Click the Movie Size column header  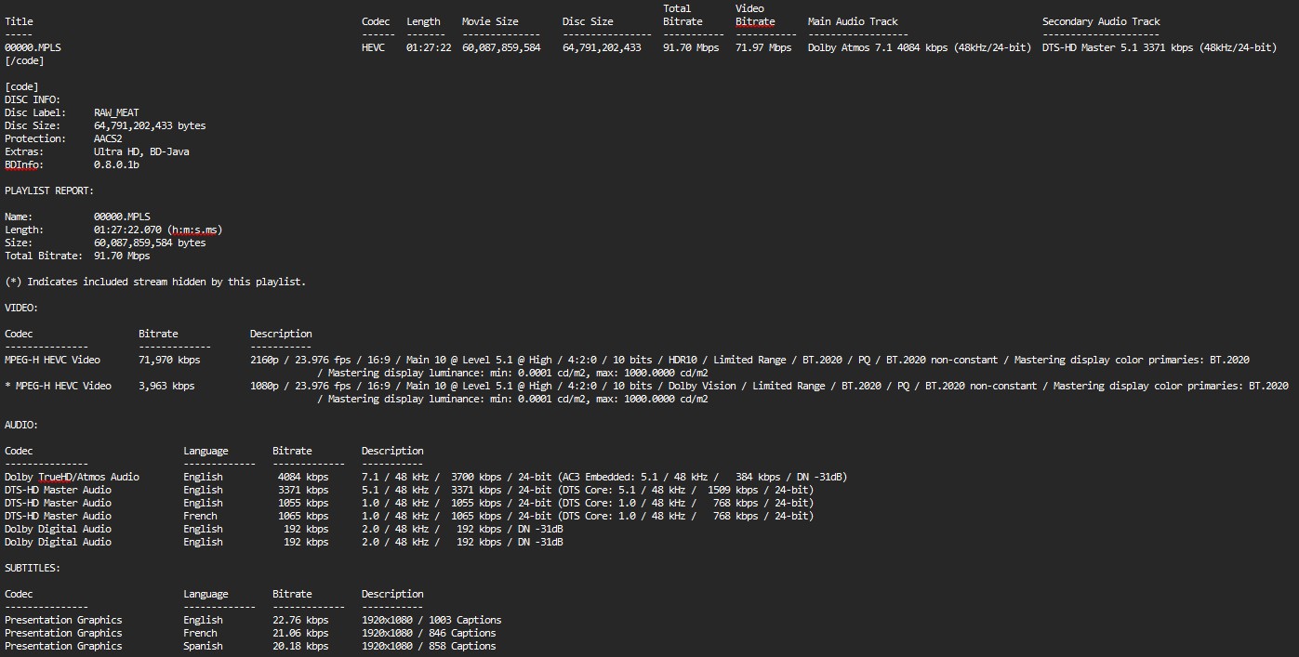(x=490, y=21)
